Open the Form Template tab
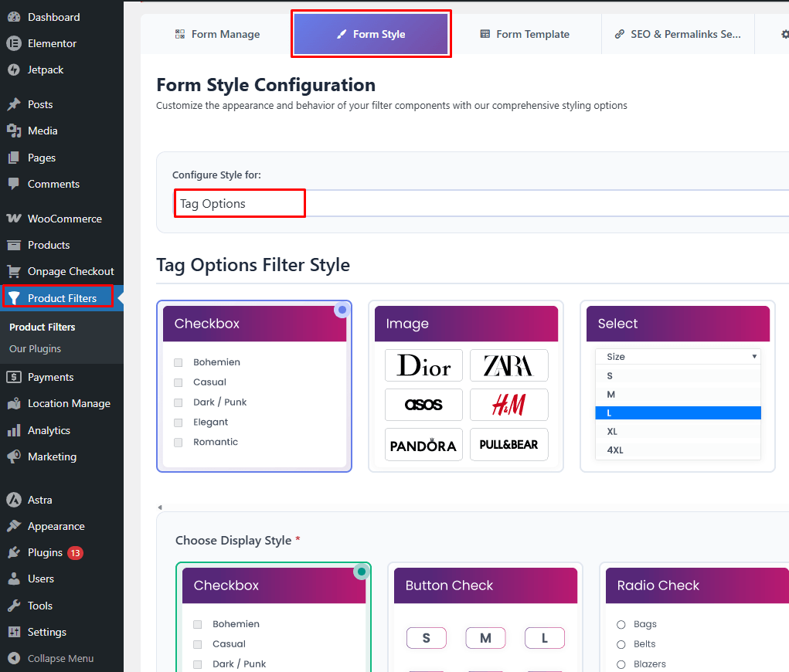Screen dimensions: 789x672 point(525,34)
